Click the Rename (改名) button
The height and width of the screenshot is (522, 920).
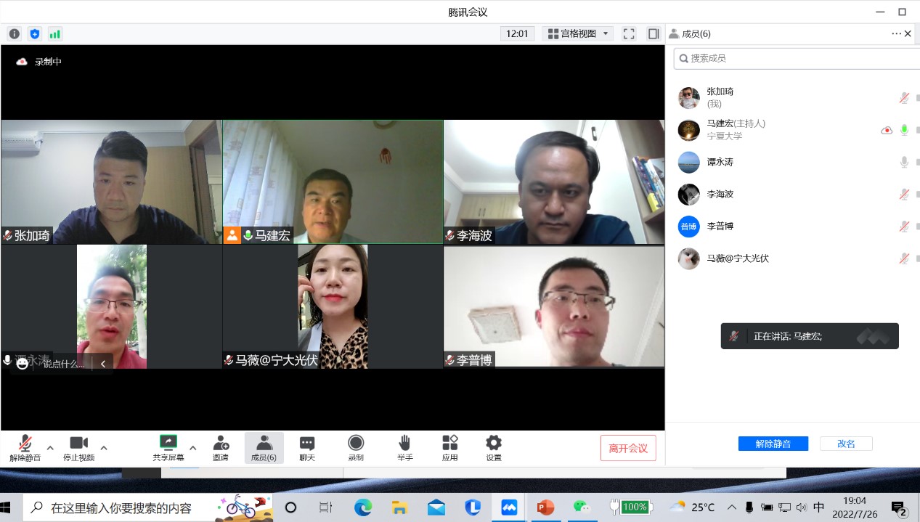pos(846,444)
